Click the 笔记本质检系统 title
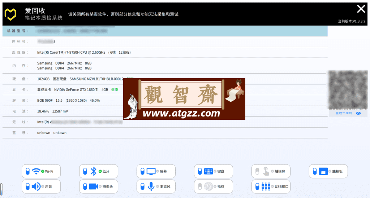The width and height of the screenshot is (370, 198). [x=44, y=18]
